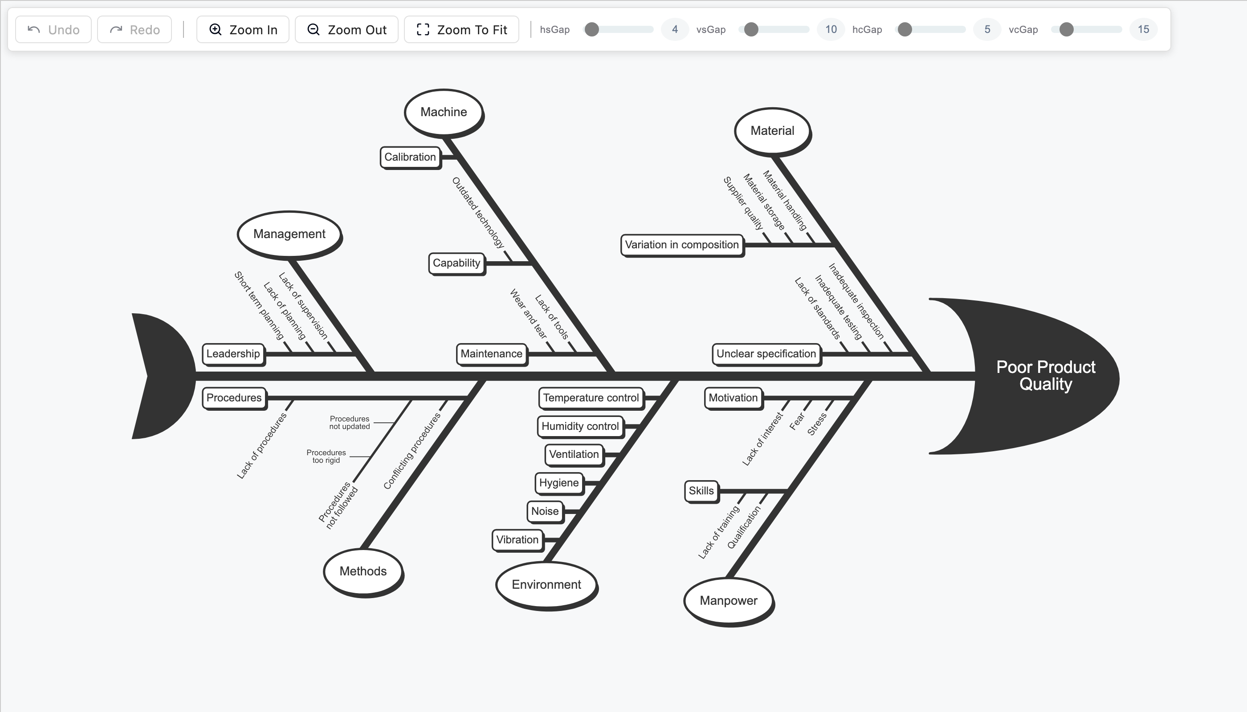Screen dimensions: 1247x712
Task: Click the Variation in composition box
Action: point(681,244)
